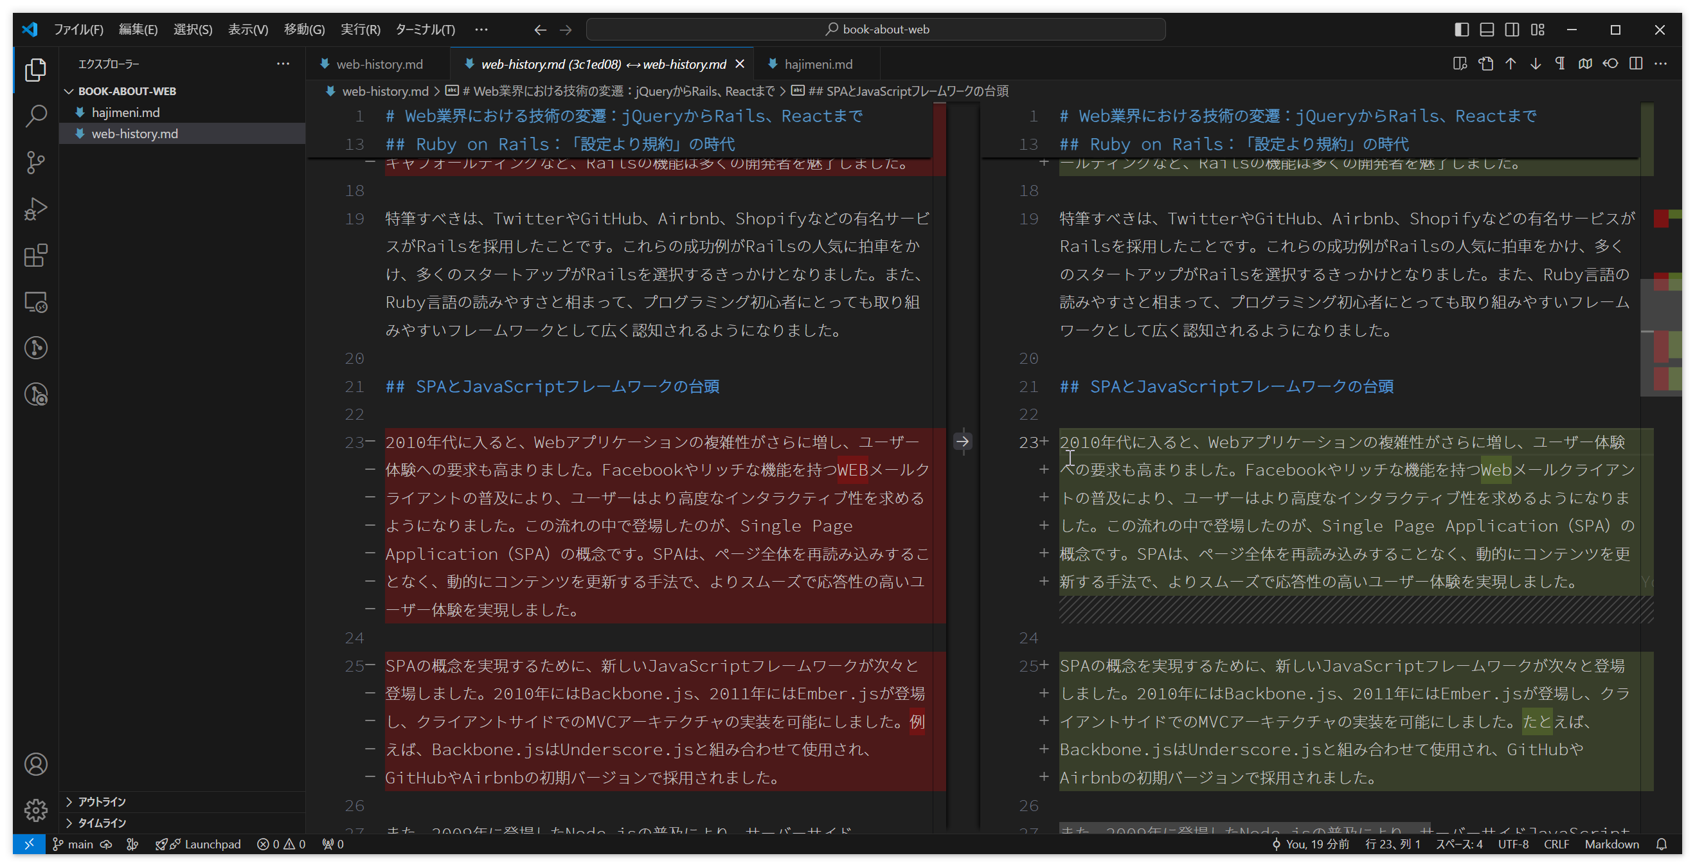The image size is (1695, 867).
Task: Click the file annotations map icon
Action: 1586,64
